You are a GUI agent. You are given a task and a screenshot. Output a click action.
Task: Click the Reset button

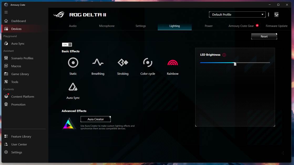coord(264,36)
